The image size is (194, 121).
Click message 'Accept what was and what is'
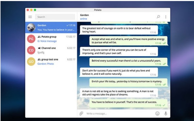[x=128, y=41]
